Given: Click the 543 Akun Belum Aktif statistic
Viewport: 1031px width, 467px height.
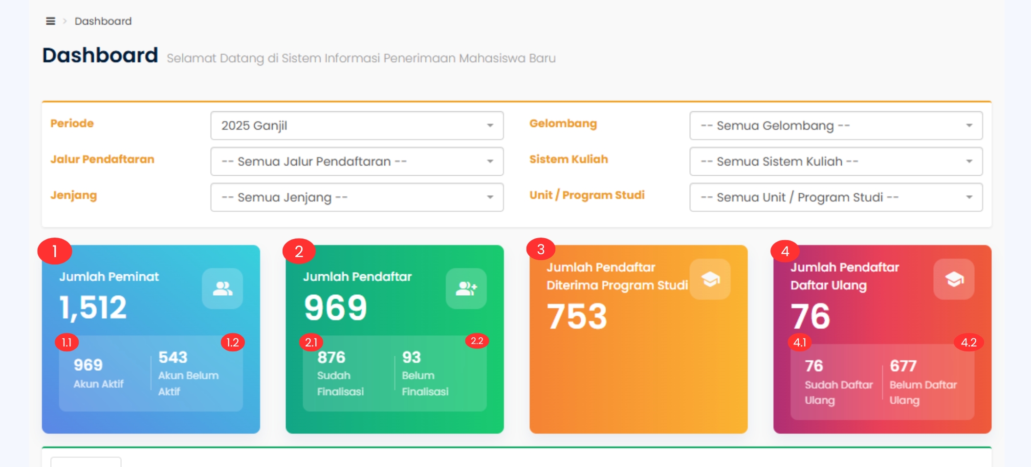Looking at the screenshot, I should 188,374.
